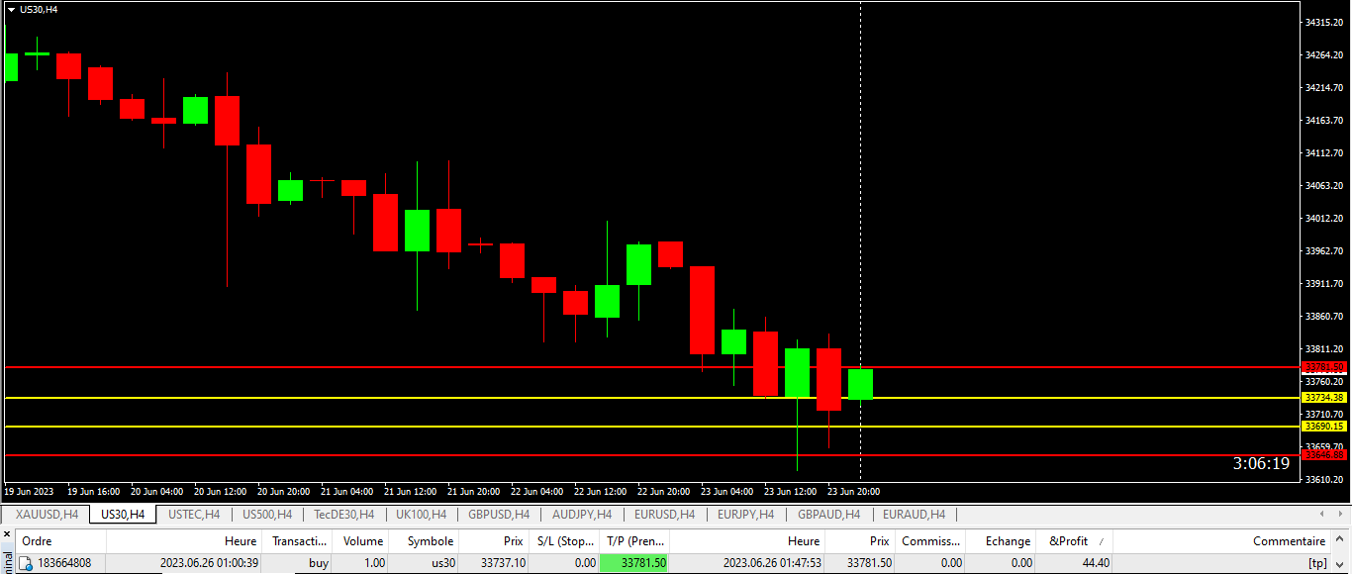
Task: Click the Symbole column header
Action: pos(430,541)
